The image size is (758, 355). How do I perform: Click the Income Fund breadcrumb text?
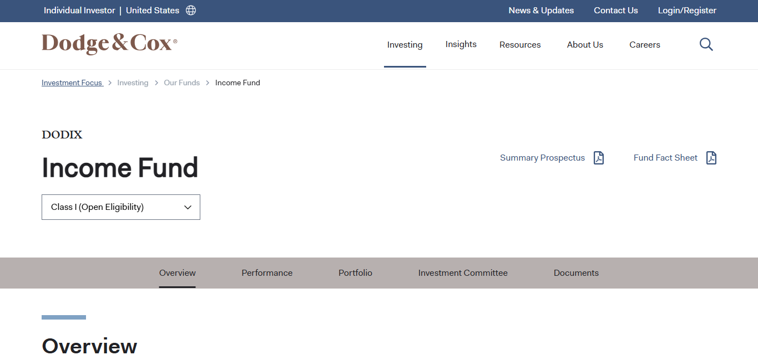[x=237, y=83]
